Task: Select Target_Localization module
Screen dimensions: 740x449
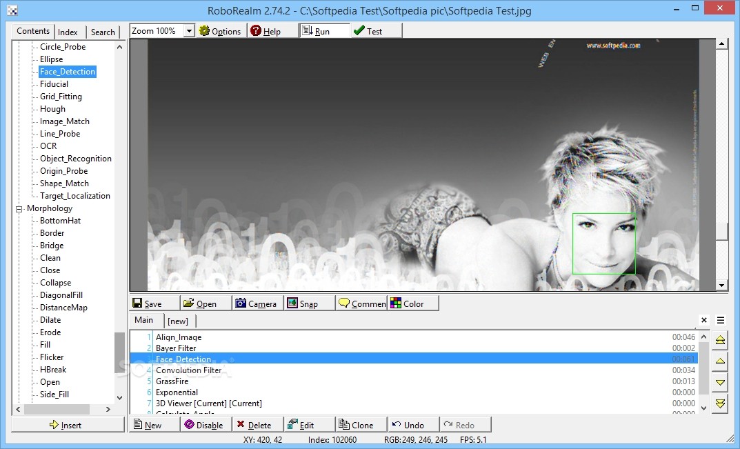Action: coord(75,195)
